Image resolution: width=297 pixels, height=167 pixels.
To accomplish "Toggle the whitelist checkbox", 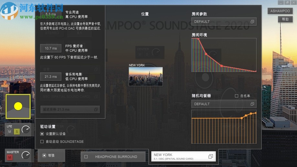I will tap(236, 96).
